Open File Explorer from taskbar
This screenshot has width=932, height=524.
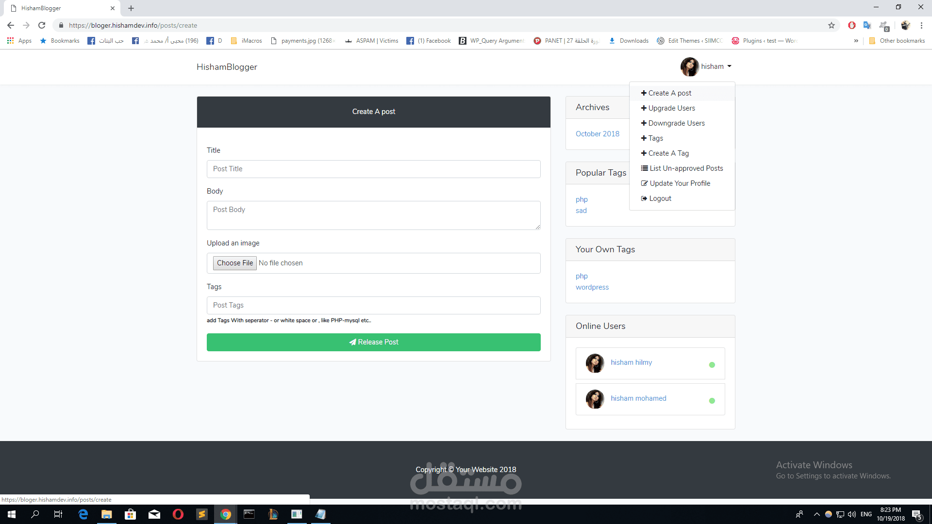pos(106,514)
